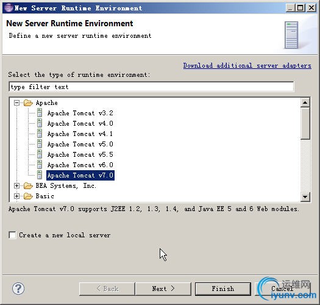This screenshot has width=320, height=305.
Task: Click the scroll down arrow of the list
Action: point(305,197)
